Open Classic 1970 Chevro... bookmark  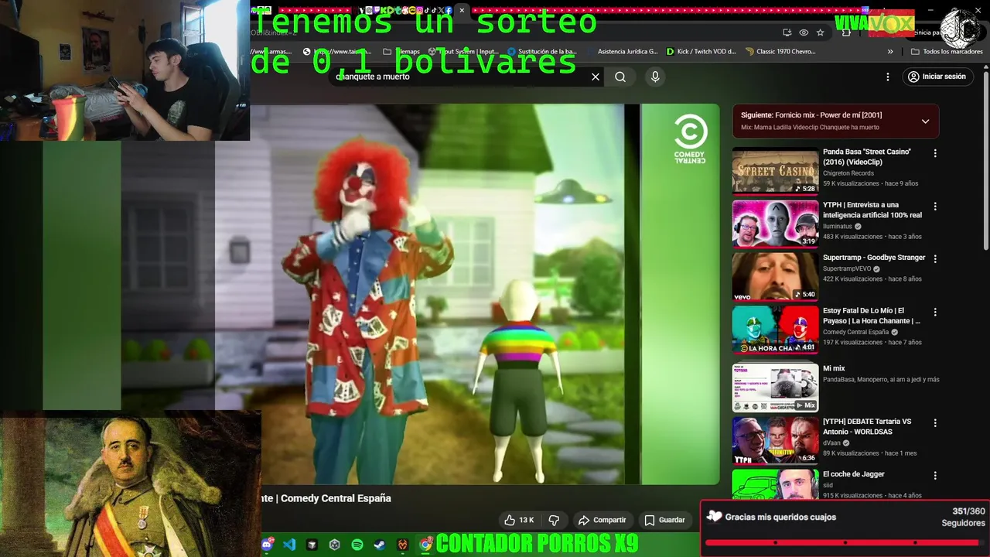tap(780, 52)
